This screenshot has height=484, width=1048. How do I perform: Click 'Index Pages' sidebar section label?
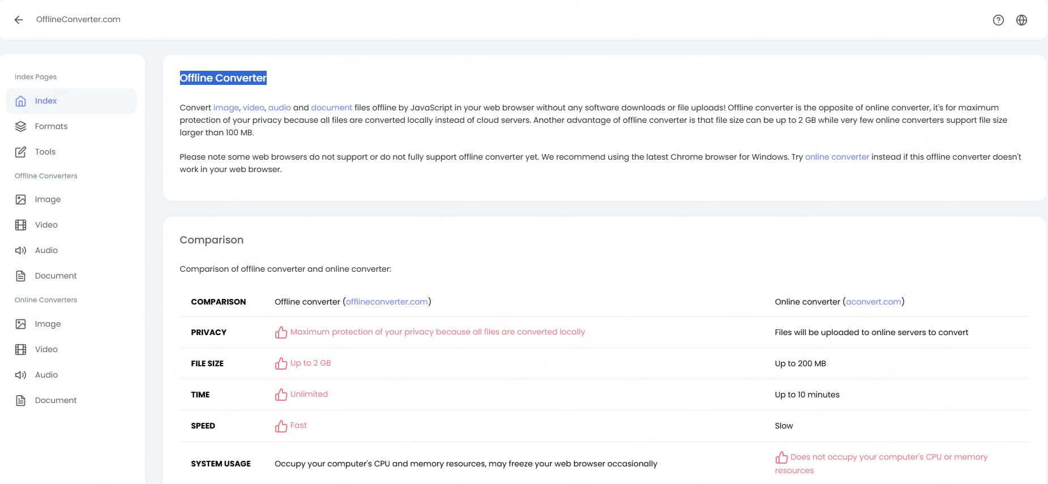click(x=36, y=77)
